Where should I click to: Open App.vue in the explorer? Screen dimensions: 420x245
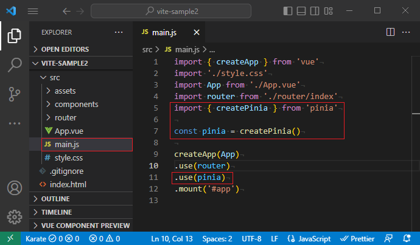[81, 131]
